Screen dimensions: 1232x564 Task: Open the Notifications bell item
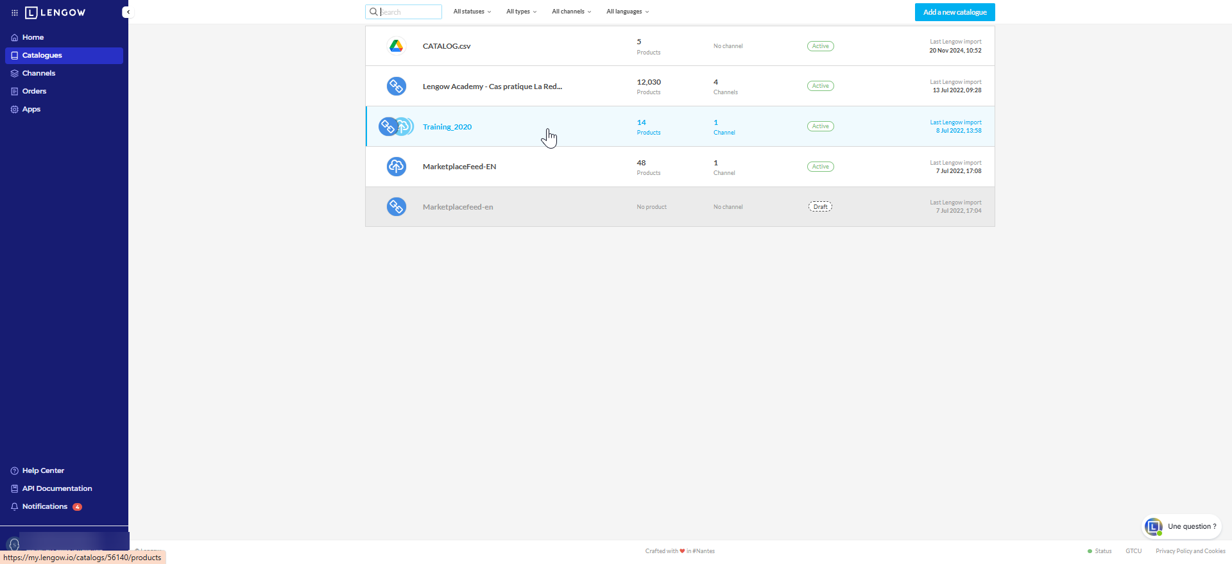[44, 506]
